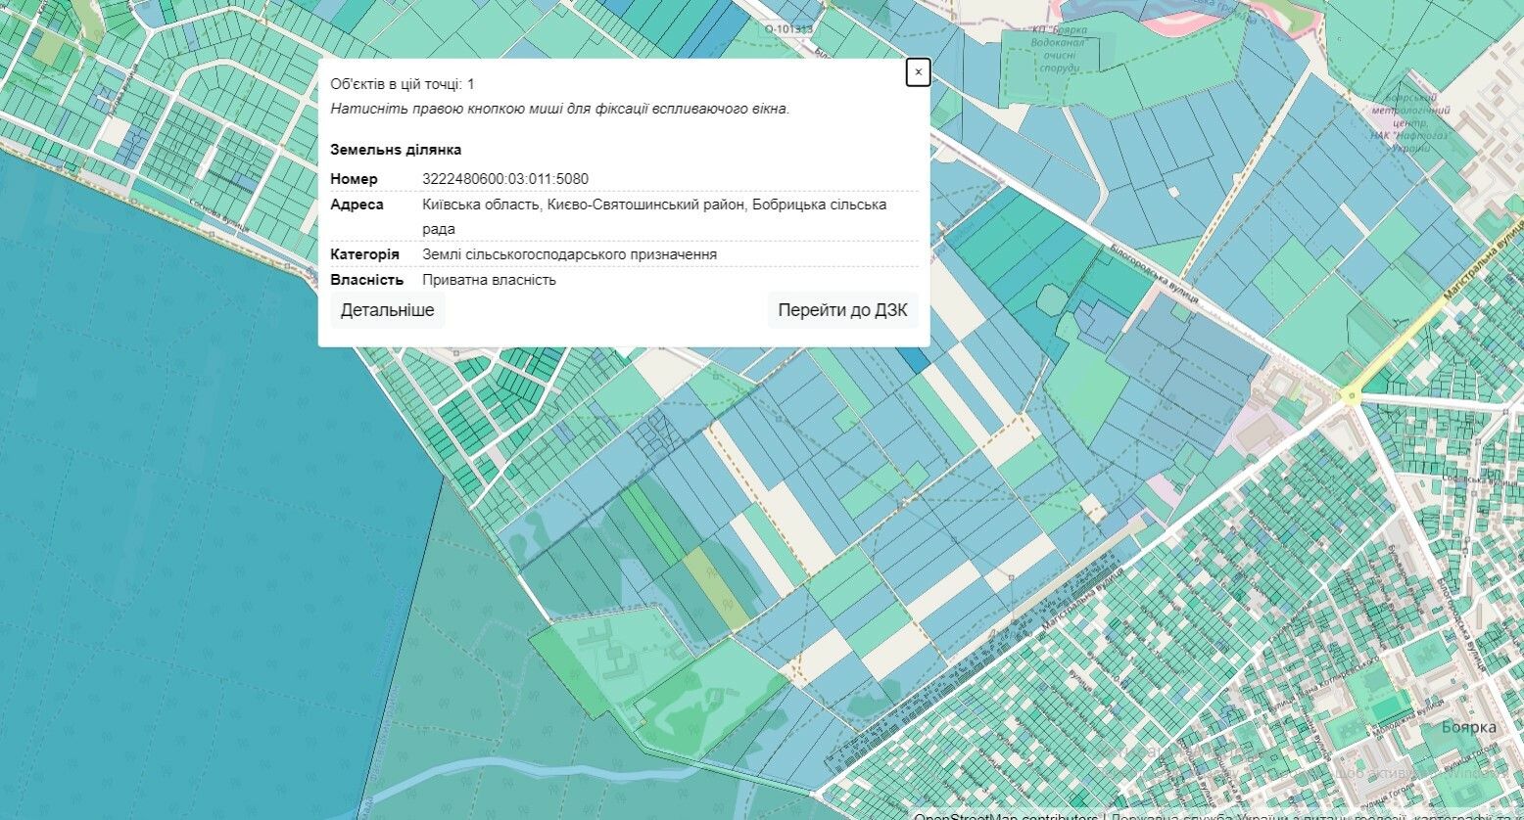The width and height of the screenshot is (1524, 820).
Task: Click Перейти до ДЗК button
Action: coord(842,310)
